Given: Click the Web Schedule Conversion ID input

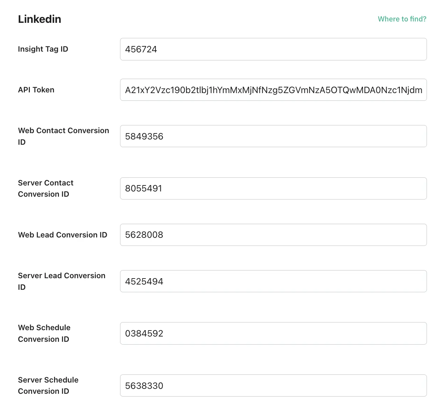Looking at the screenshot, I should (x=274, y=333).
